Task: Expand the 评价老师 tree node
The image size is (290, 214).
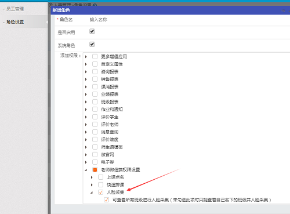Action: (x=86, y=125)
